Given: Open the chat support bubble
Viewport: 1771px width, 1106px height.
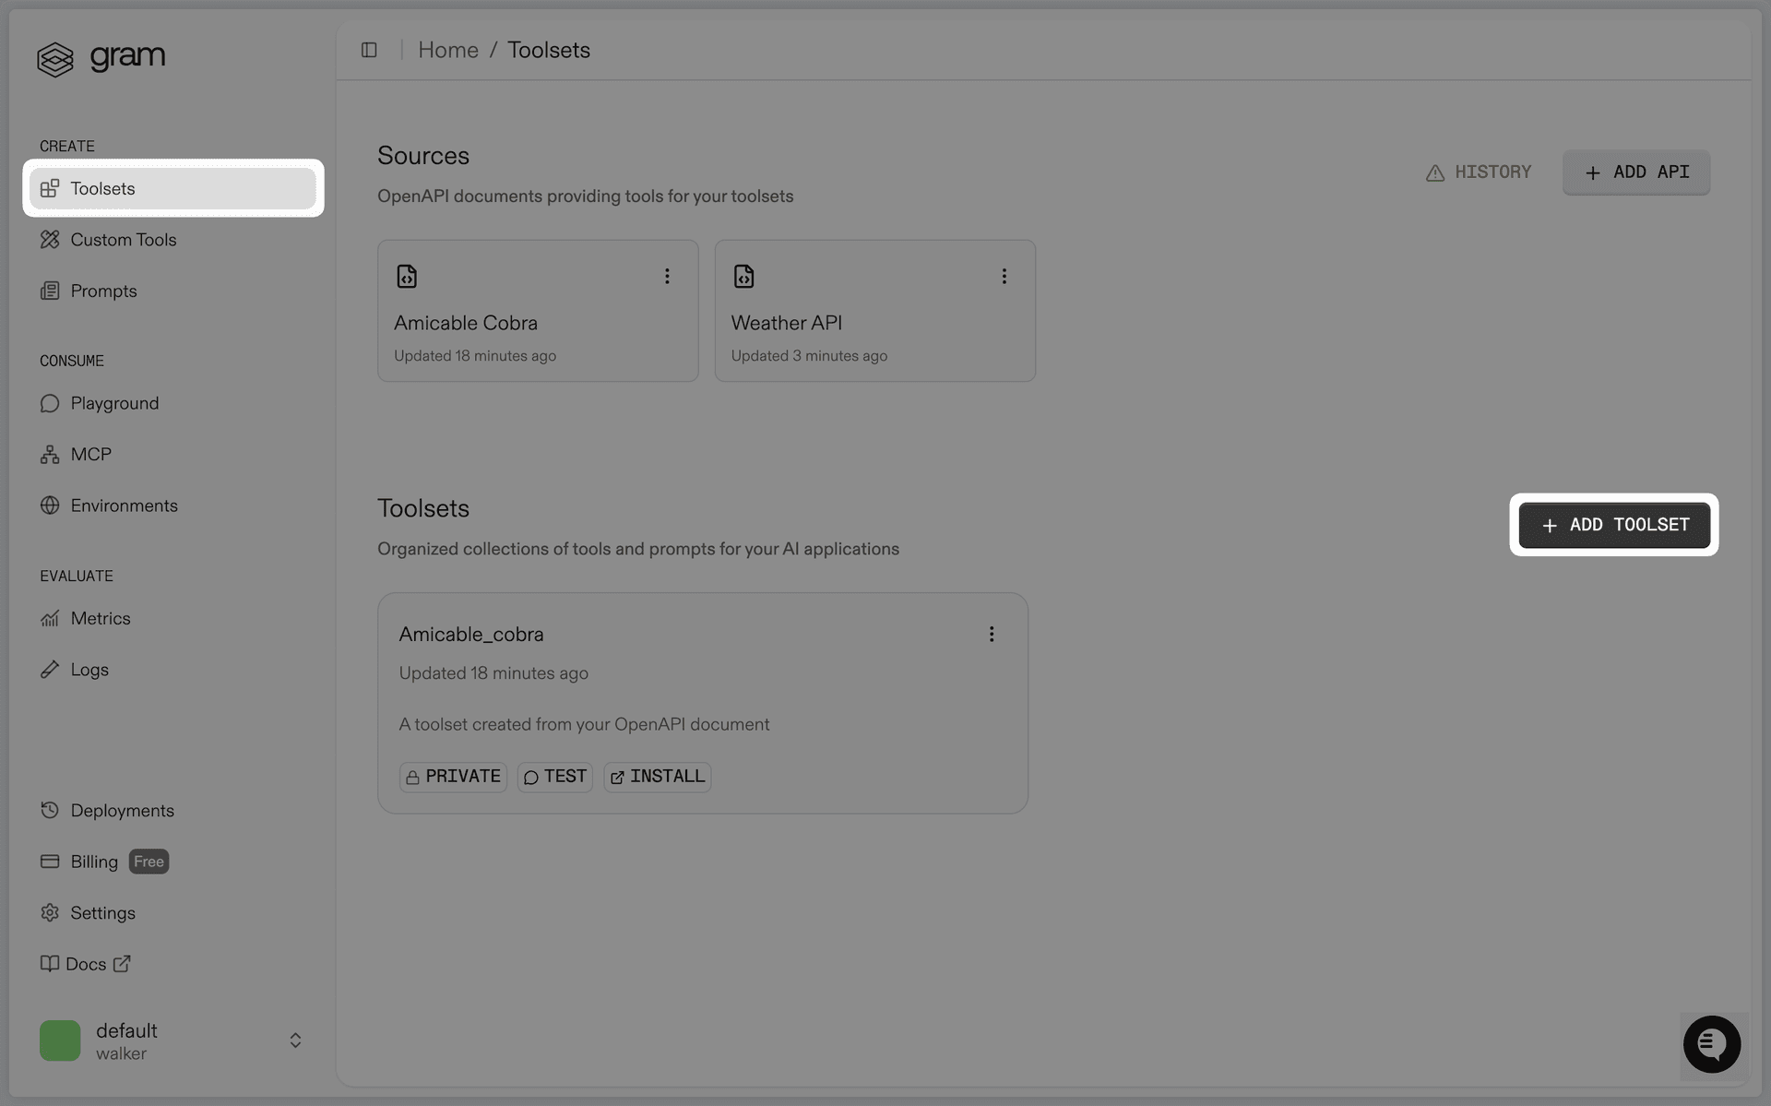Looking at the screenshot, I should [x=1712, y=1044].
